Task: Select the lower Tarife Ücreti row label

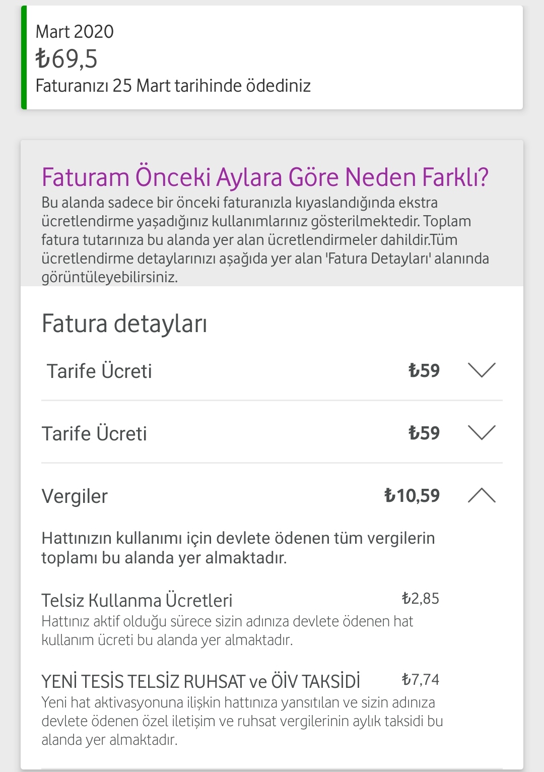Action: tap(94, 433)
